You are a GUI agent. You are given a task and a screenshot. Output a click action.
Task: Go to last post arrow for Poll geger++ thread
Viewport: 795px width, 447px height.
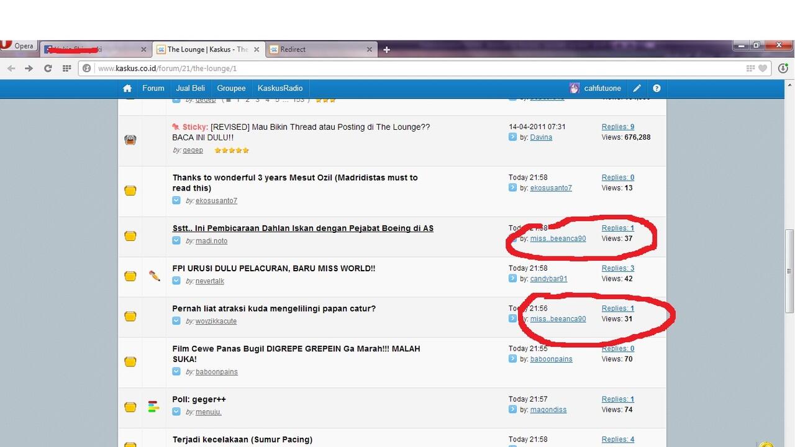click(512, 409)
